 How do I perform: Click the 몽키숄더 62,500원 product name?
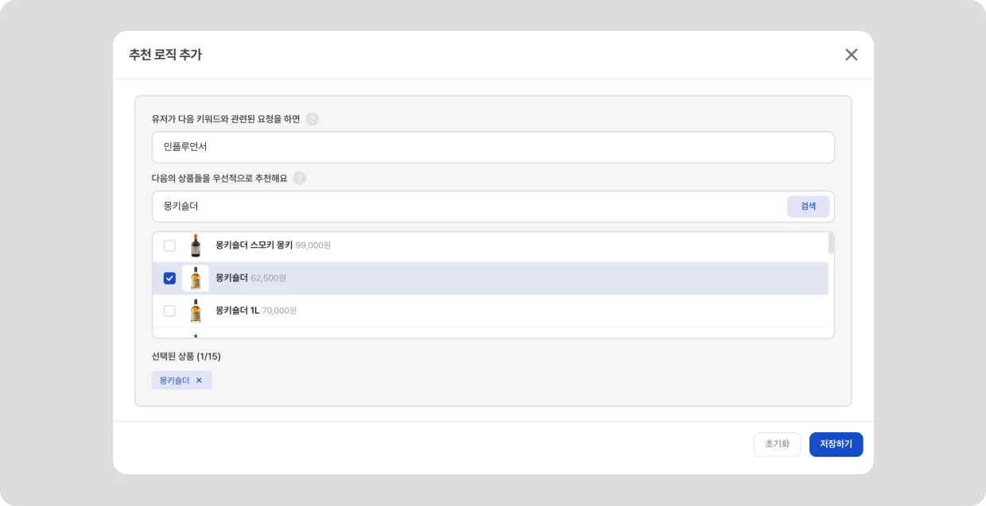point(231,278)
